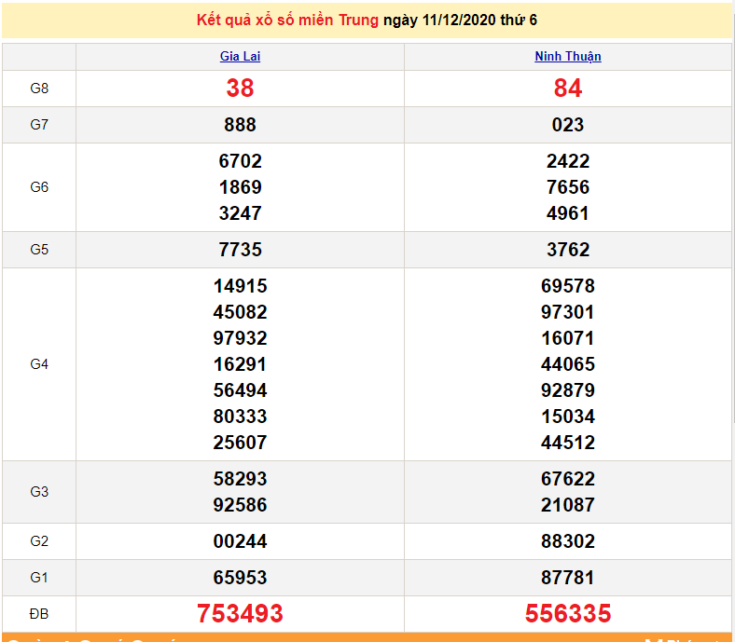Click the Gia Lai special prize 753493

pos(240,613)
